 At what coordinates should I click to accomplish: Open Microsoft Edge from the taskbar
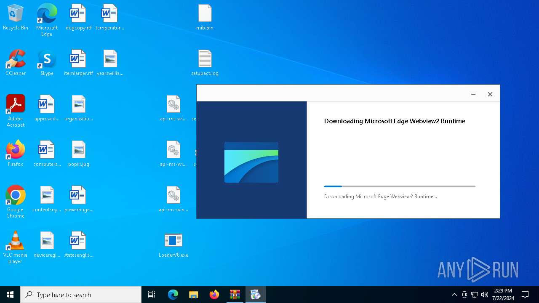(x=173, y=295)
